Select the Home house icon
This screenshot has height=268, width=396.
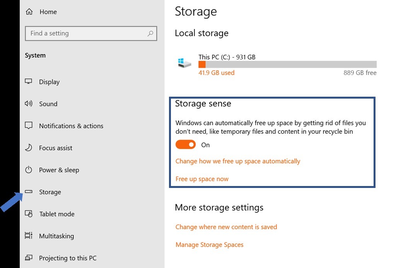coord(29,12)
